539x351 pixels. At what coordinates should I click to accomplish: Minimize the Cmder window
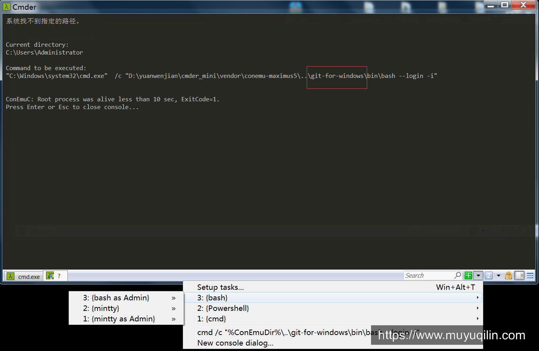point(491,5)
